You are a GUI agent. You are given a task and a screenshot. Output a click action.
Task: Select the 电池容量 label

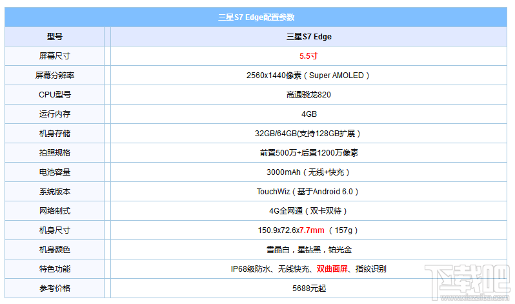(x=54, y=172)
